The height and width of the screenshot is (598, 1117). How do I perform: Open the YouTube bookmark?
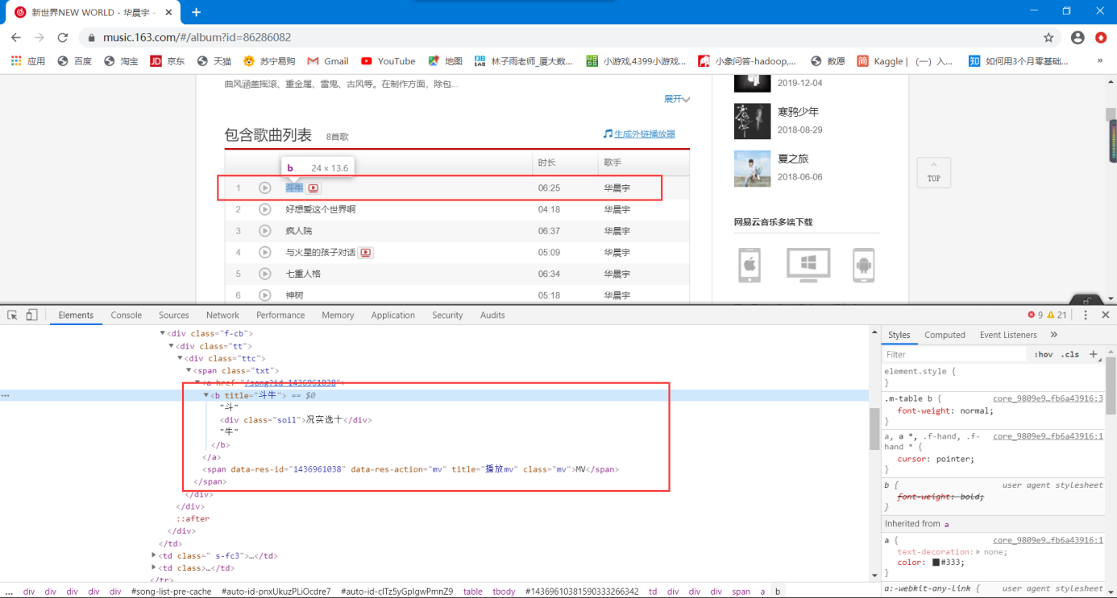(388, 61)
